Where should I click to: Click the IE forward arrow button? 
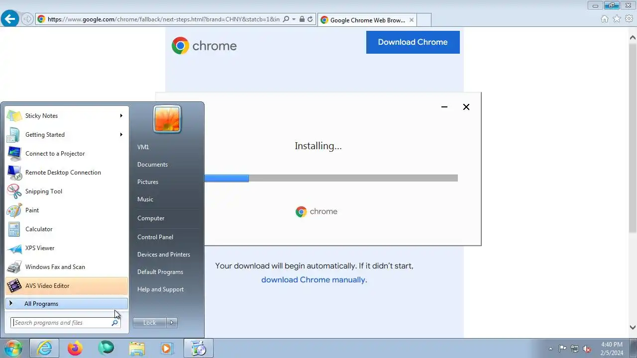[27, 19]
